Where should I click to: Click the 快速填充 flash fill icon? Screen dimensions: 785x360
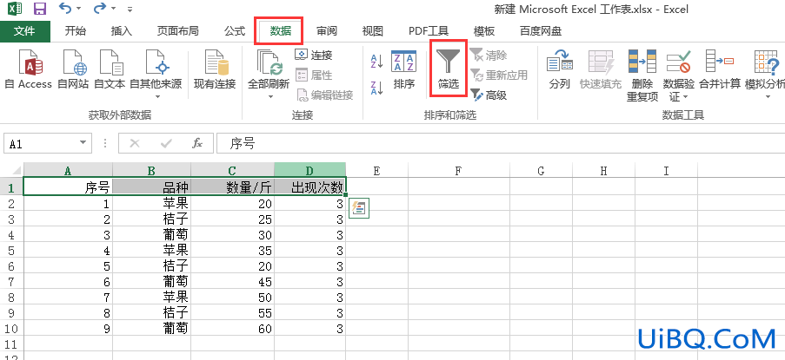tap(600, 62)
